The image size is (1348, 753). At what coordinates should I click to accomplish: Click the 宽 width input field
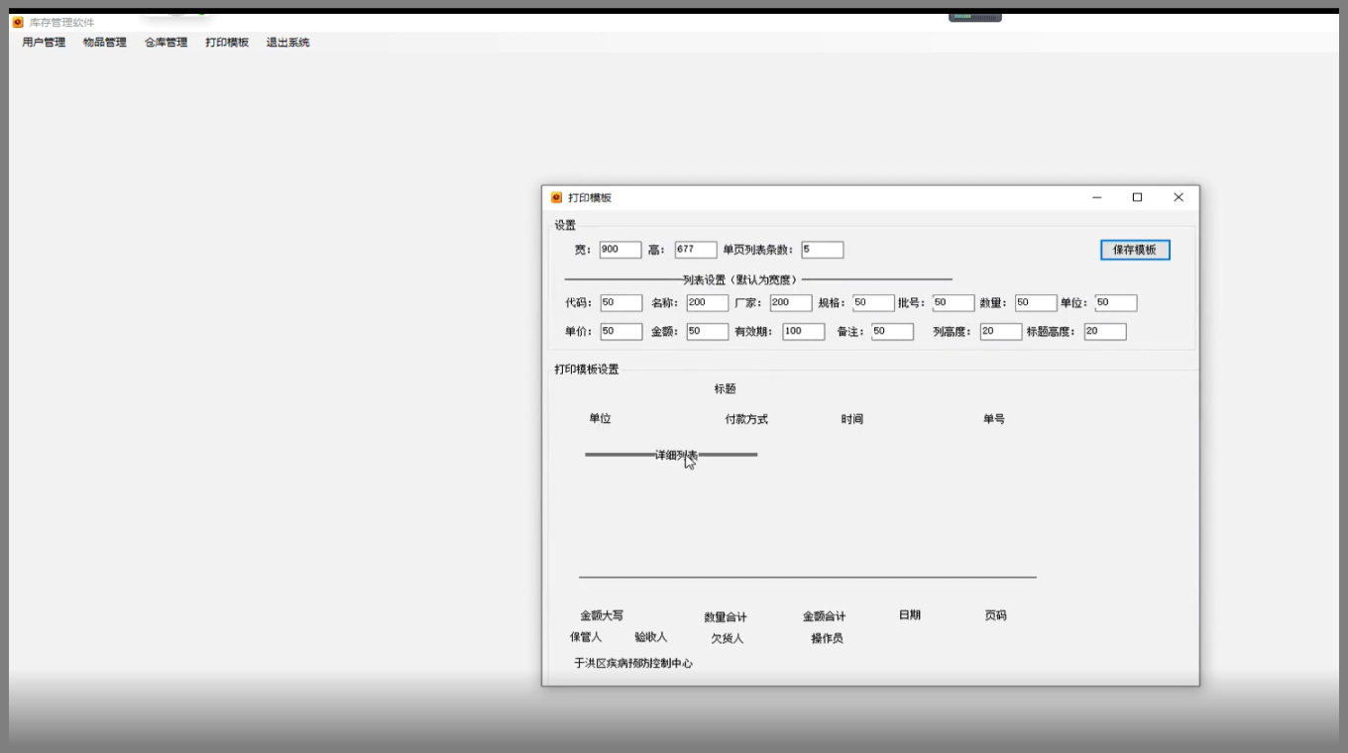[619, 250]
